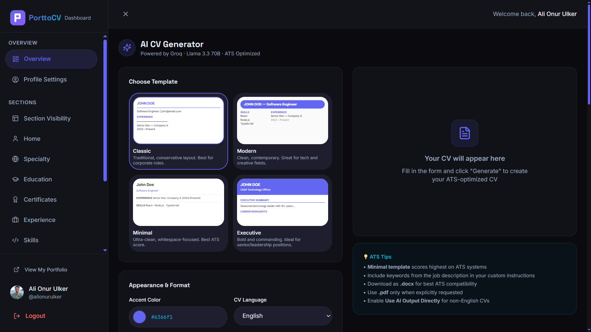Click the sidebar scroll down arrow
The width and height of the screenshot is (591, 332).
pos(105,250)
